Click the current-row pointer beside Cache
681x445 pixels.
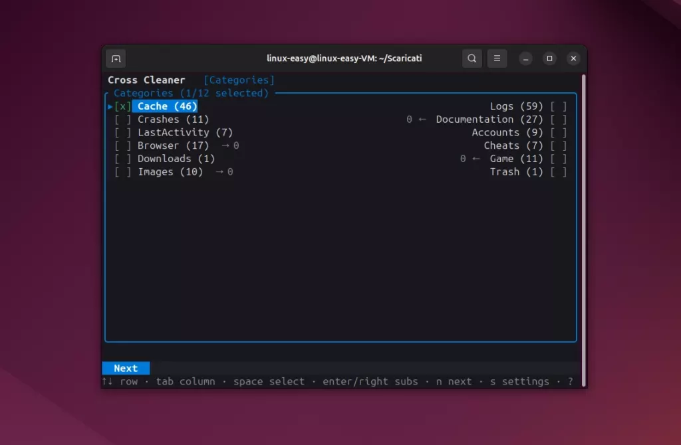pos(110,106)
